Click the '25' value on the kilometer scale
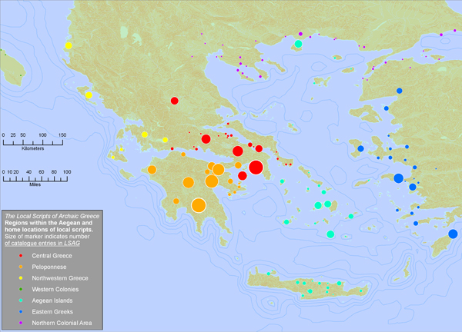The height and width of the screenshot is (332, 462). tap(13, 135)
